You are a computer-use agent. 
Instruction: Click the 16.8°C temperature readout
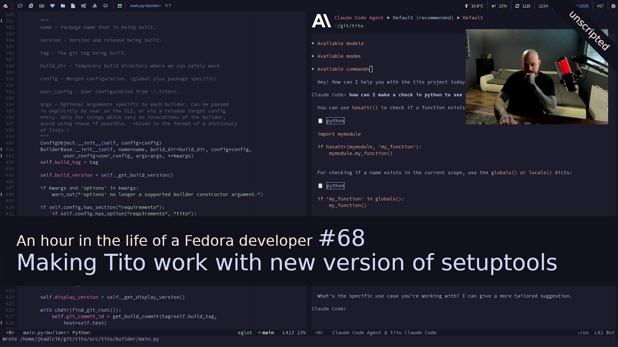tap(477, 6)
